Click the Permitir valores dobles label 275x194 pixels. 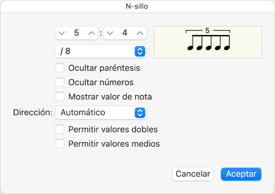point(113,129)
